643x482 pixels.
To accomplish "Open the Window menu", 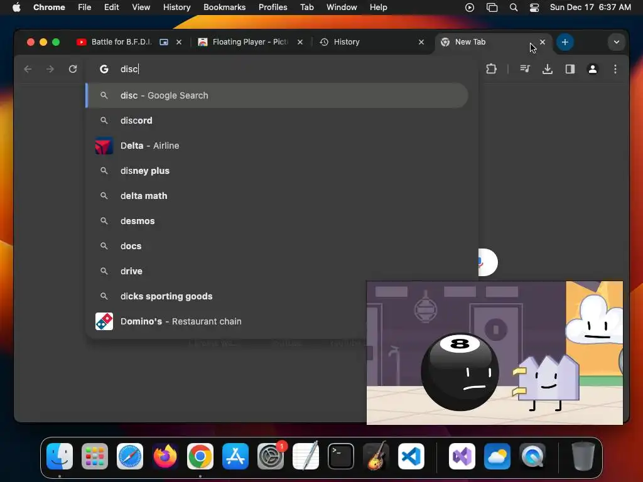I will (x=342, y=8).
